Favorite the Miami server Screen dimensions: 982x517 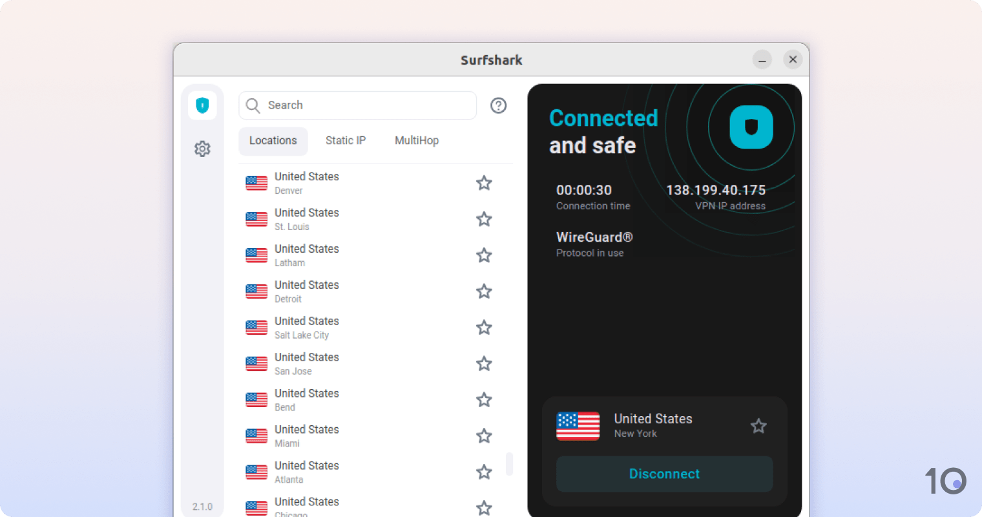click(484, 436)
